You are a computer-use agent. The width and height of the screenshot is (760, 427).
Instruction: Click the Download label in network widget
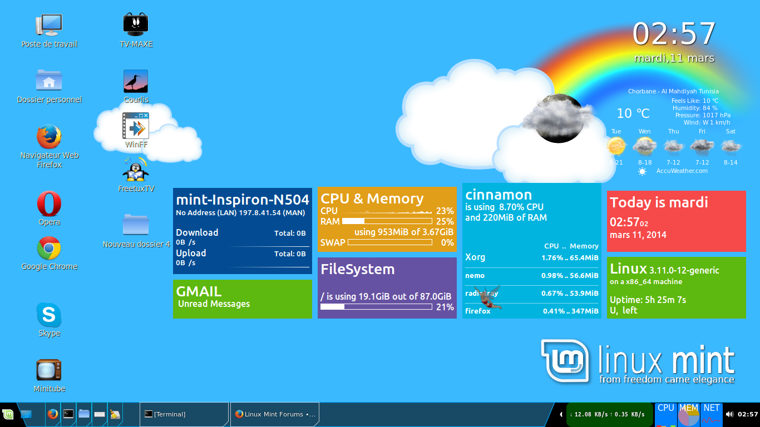coord(197,232)
